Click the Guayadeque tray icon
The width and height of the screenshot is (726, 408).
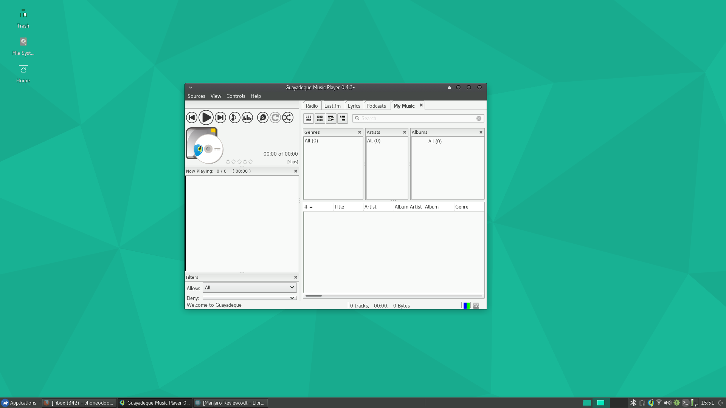pyautogui.click(x=651, y=403)
